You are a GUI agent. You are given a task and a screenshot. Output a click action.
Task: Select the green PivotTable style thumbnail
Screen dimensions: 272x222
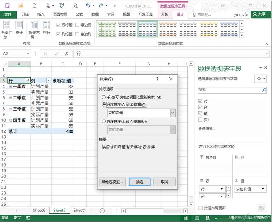[107, 29]
